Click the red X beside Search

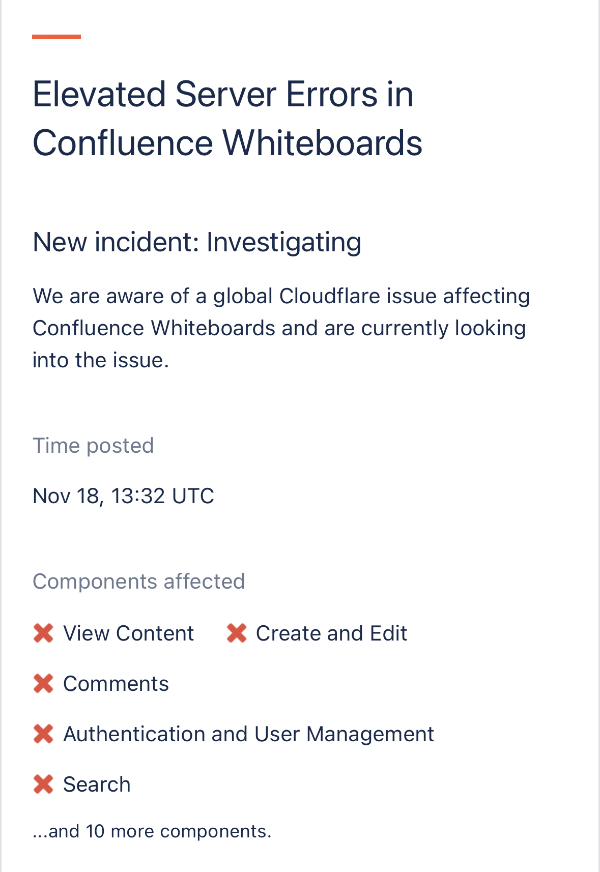tap(43, 784)
